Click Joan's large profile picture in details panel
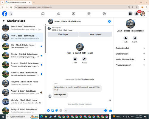This screenshot has width=149, height=119. 130,24
